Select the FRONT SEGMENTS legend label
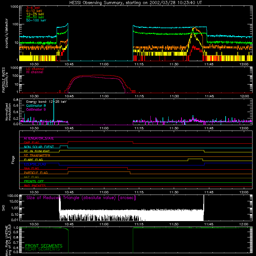This screenshot has width=256, height=256. 44,246
